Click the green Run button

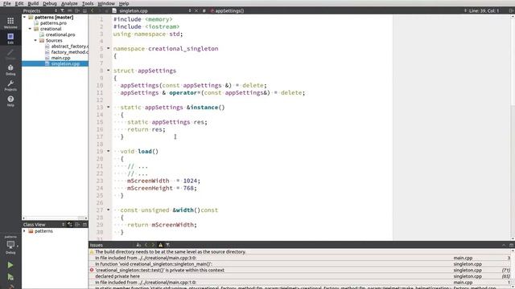[x=10, y=265]
